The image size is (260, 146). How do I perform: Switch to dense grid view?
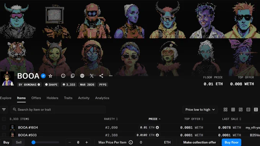[x=233, y=109]
